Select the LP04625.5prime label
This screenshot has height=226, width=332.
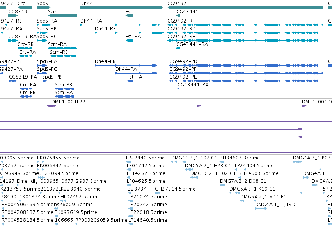pos(146,182)
